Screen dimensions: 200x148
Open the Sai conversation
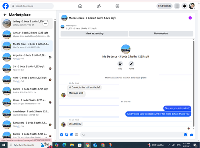(x=27, y=68)
